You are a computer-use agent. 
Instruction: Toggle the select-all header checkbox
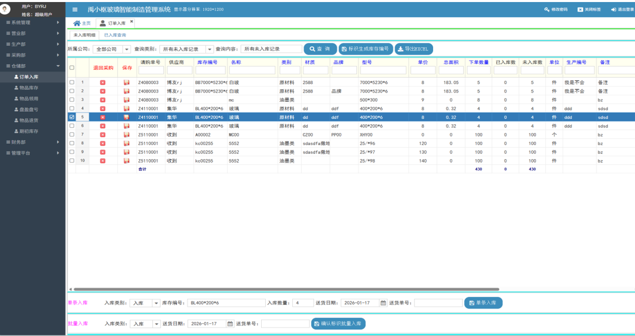click(x=71, y=68)
